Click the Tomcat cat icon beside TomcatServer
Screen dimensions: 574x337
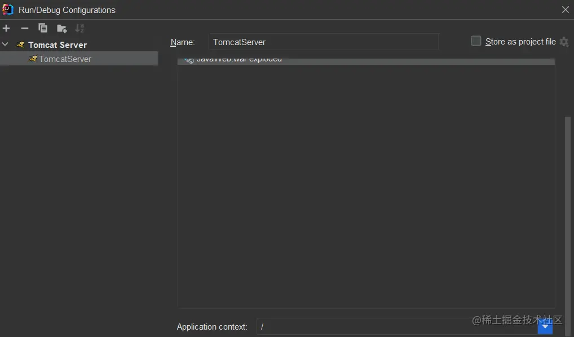[x=32, y=59]
